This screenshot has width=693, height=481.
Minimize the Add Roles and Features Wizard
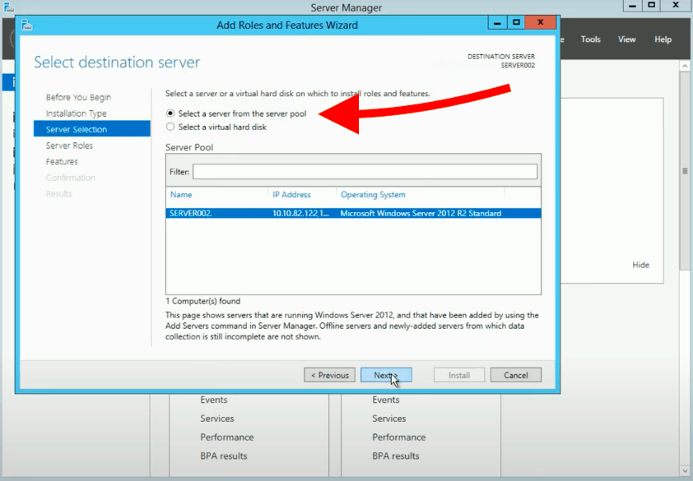[x=497, y=22]
